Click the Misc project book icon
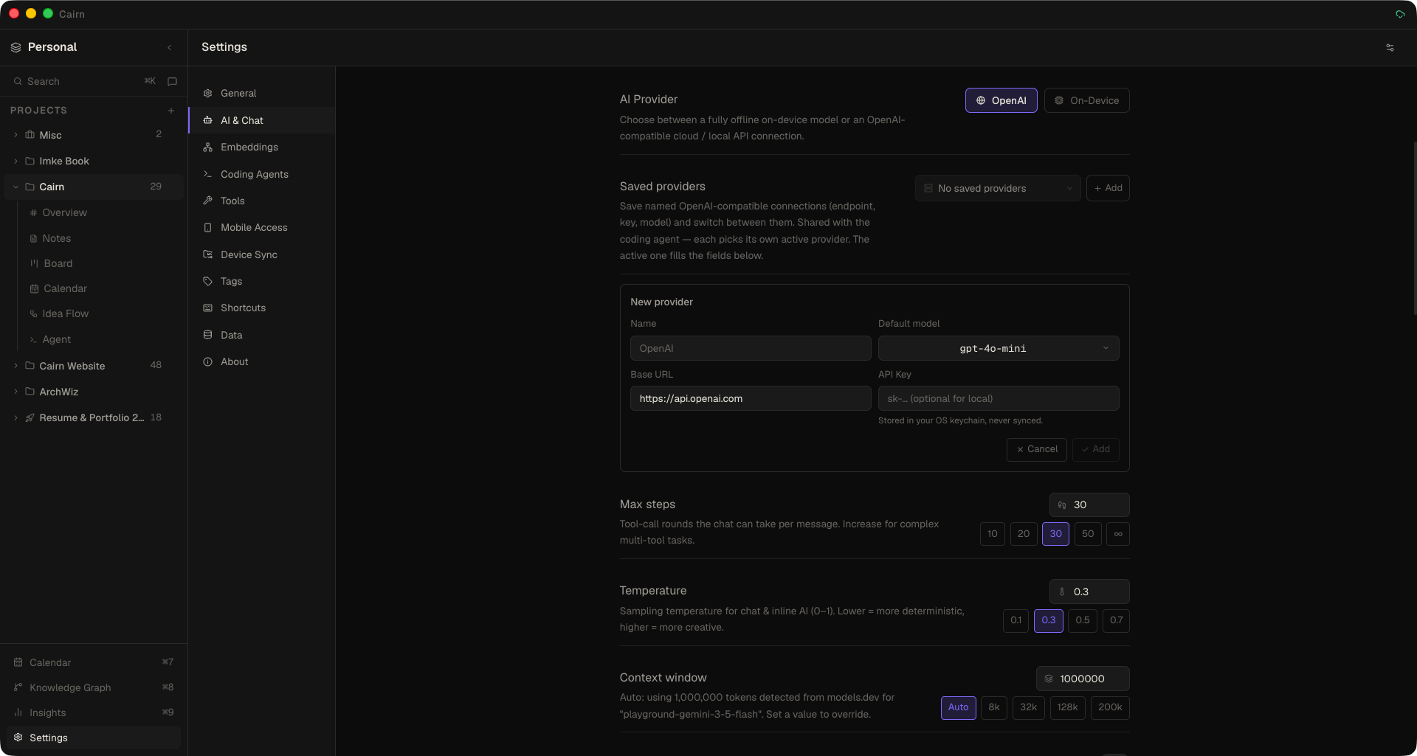Viewport: 1417px width, 756px height. click(x=30, y=135)
